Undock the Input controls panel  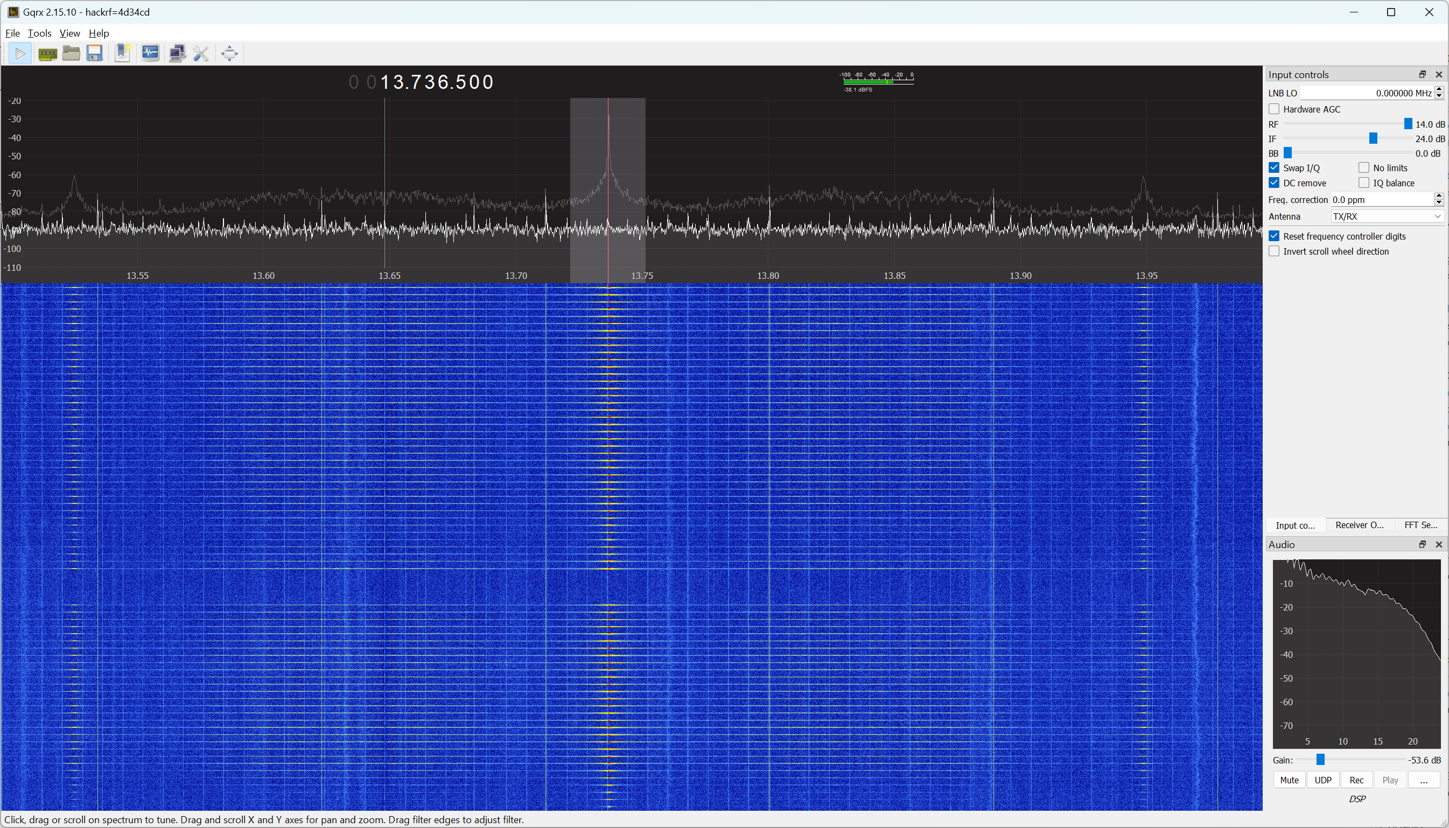[x=1422, y=74]
